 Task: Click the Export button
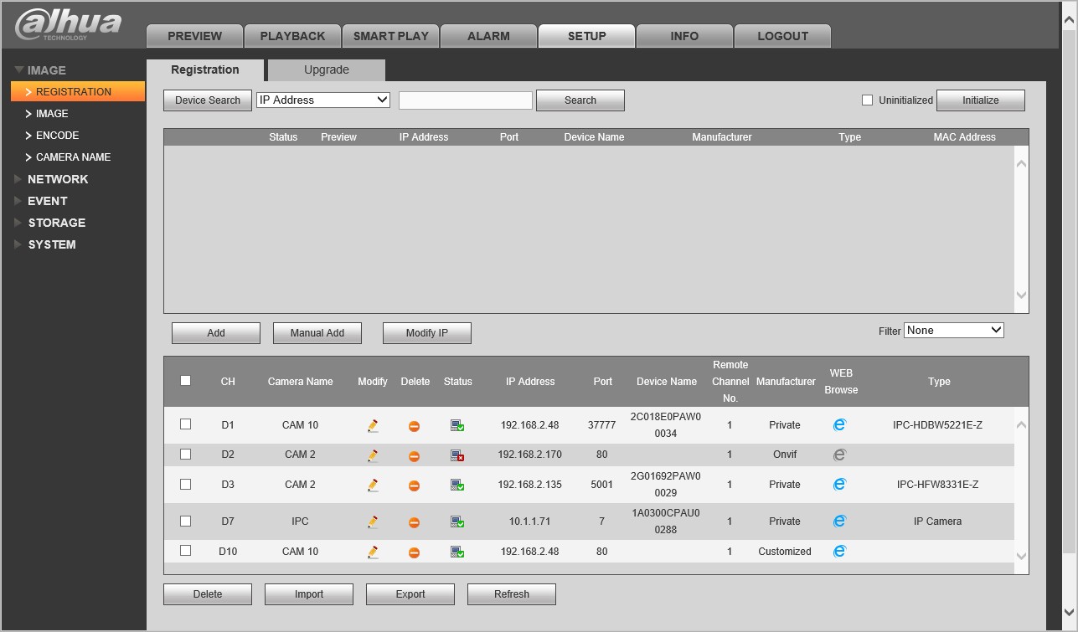[x=410, y=594]
